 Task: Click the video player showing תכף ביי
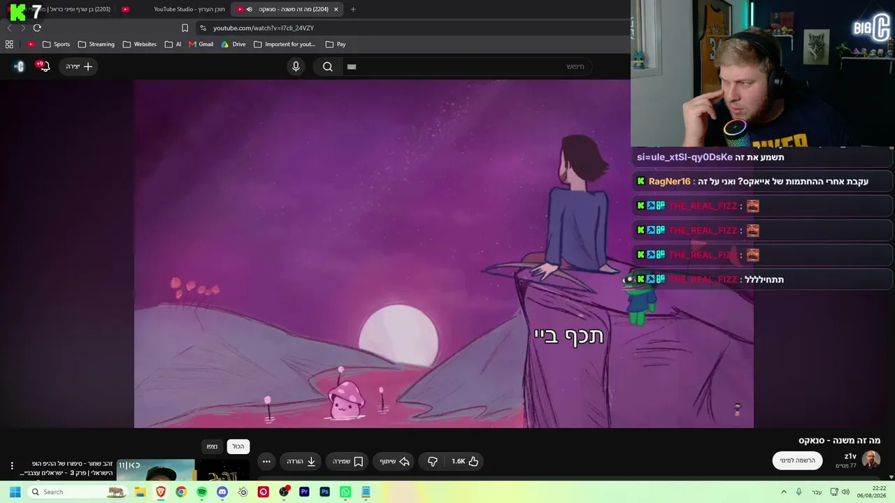444,254
